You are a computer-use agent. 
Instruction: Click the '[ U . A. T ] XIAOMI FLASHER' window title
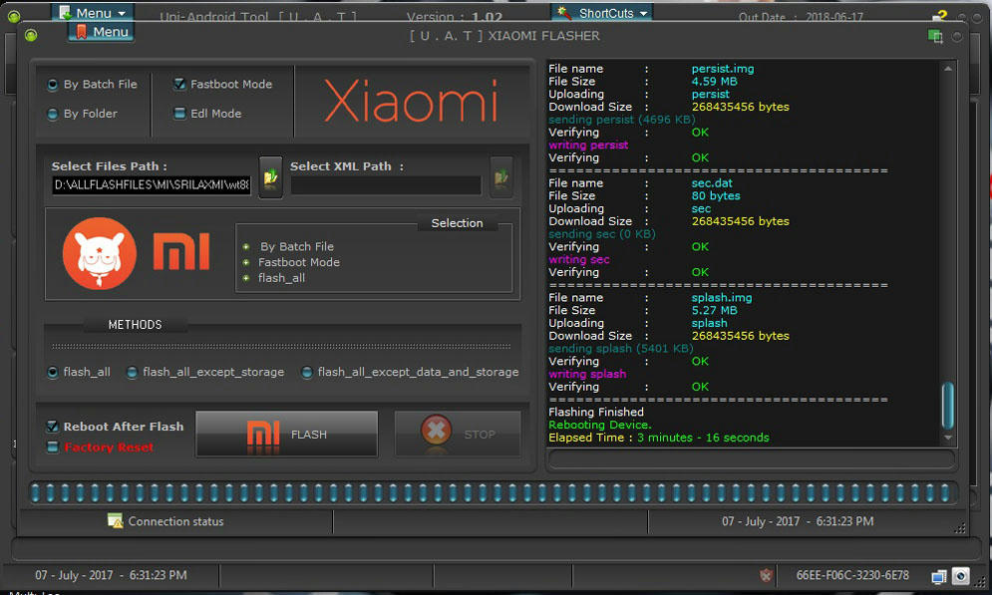point(504,36)
